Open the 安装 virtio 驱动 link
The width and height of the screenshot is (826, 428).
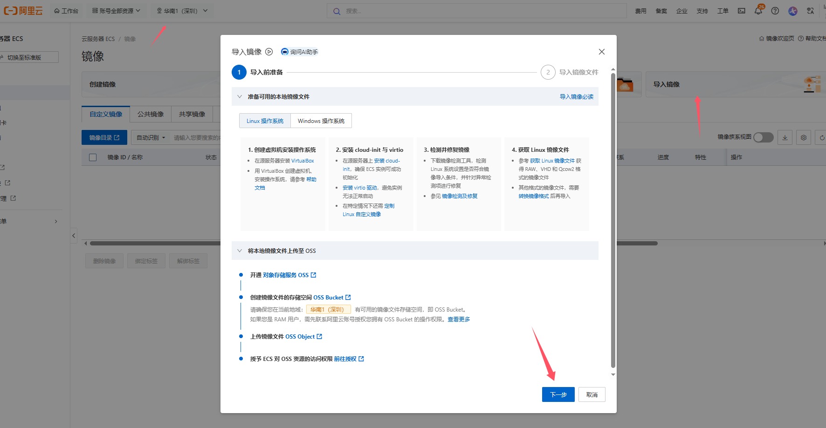tap(360, 188)
